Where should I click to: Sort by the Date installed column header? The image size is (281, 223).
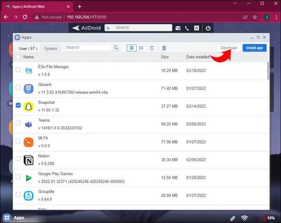point(198,57)
